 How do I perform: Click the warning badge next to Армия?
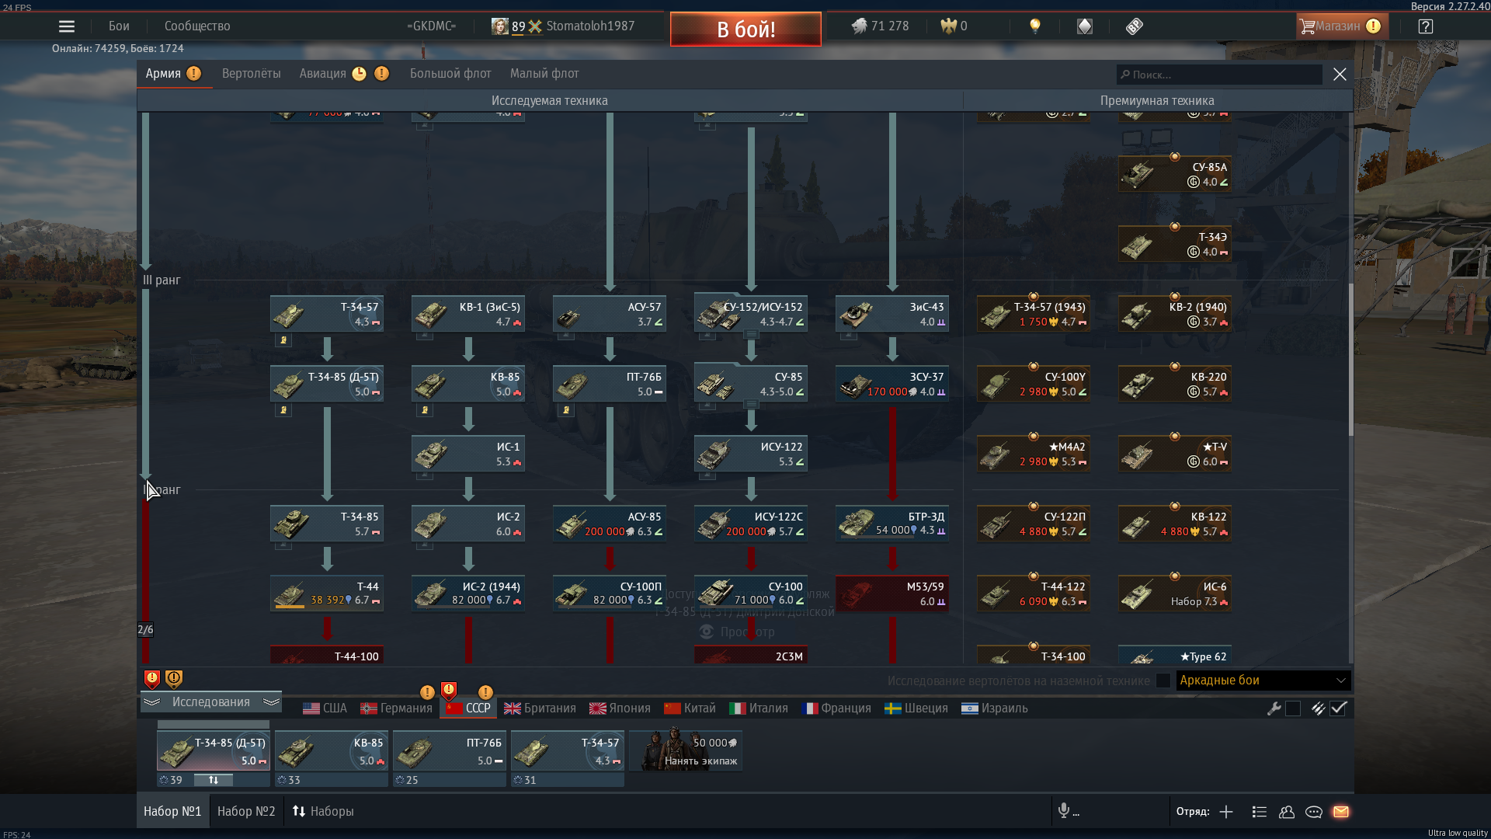pyautogui.click(x=193, y=74)
